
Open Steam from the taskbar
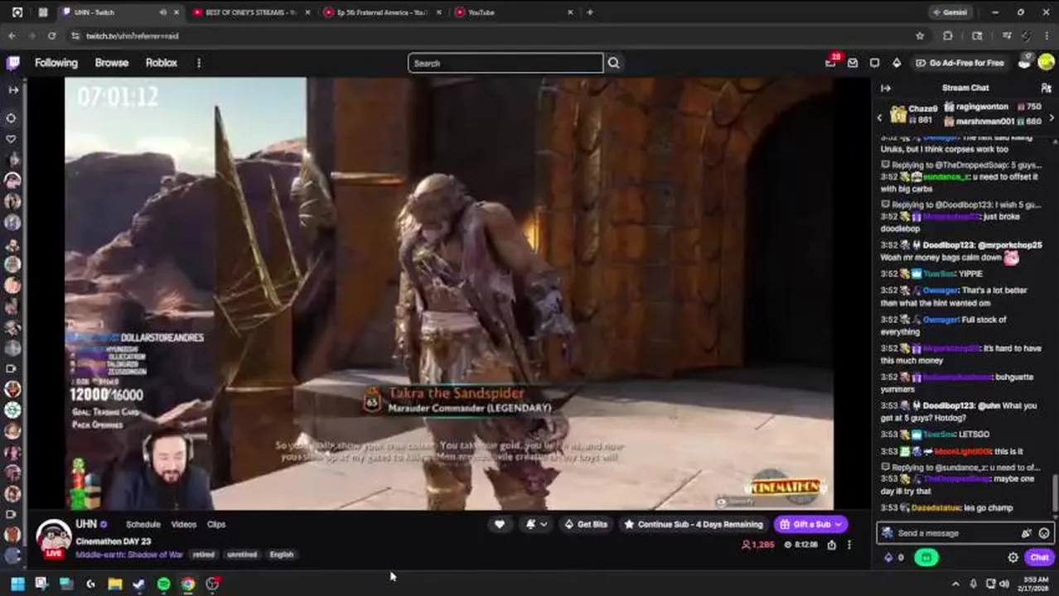(x=139, y=584)
